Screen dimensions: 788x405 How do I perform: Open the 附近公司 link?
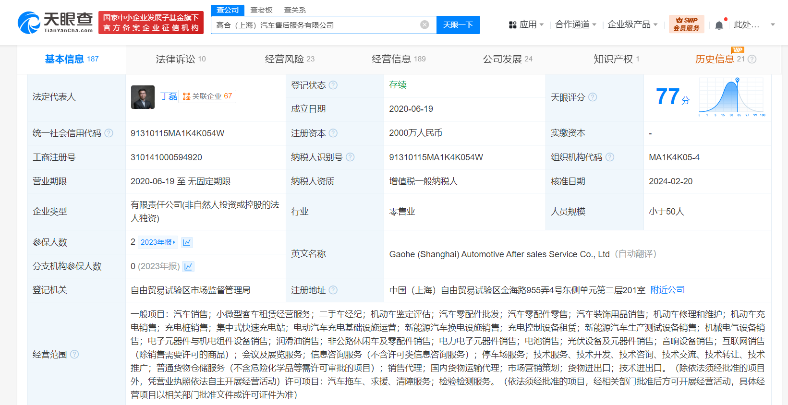click(667, 290)
